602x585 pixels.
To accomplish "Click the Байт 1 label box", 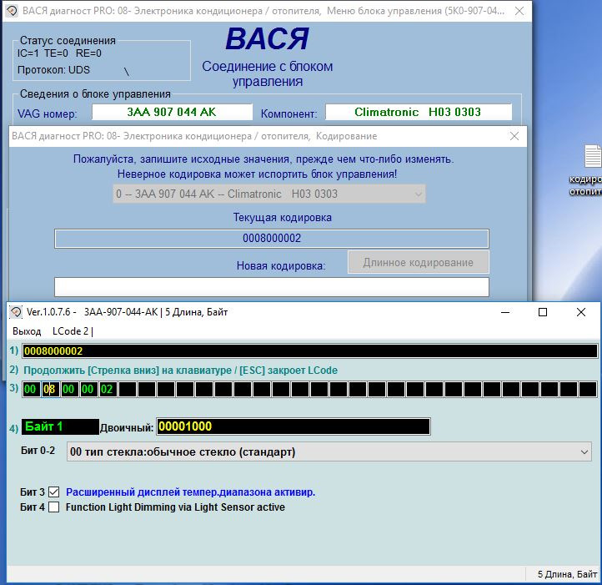I will pos(60,426).
